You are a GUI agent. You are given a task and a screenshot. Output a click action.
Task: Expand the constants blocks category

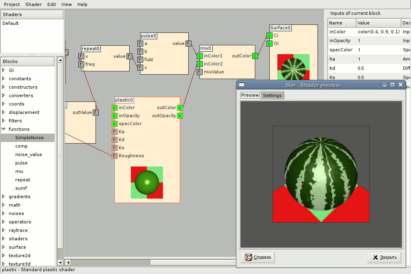[x=4, y=79]
